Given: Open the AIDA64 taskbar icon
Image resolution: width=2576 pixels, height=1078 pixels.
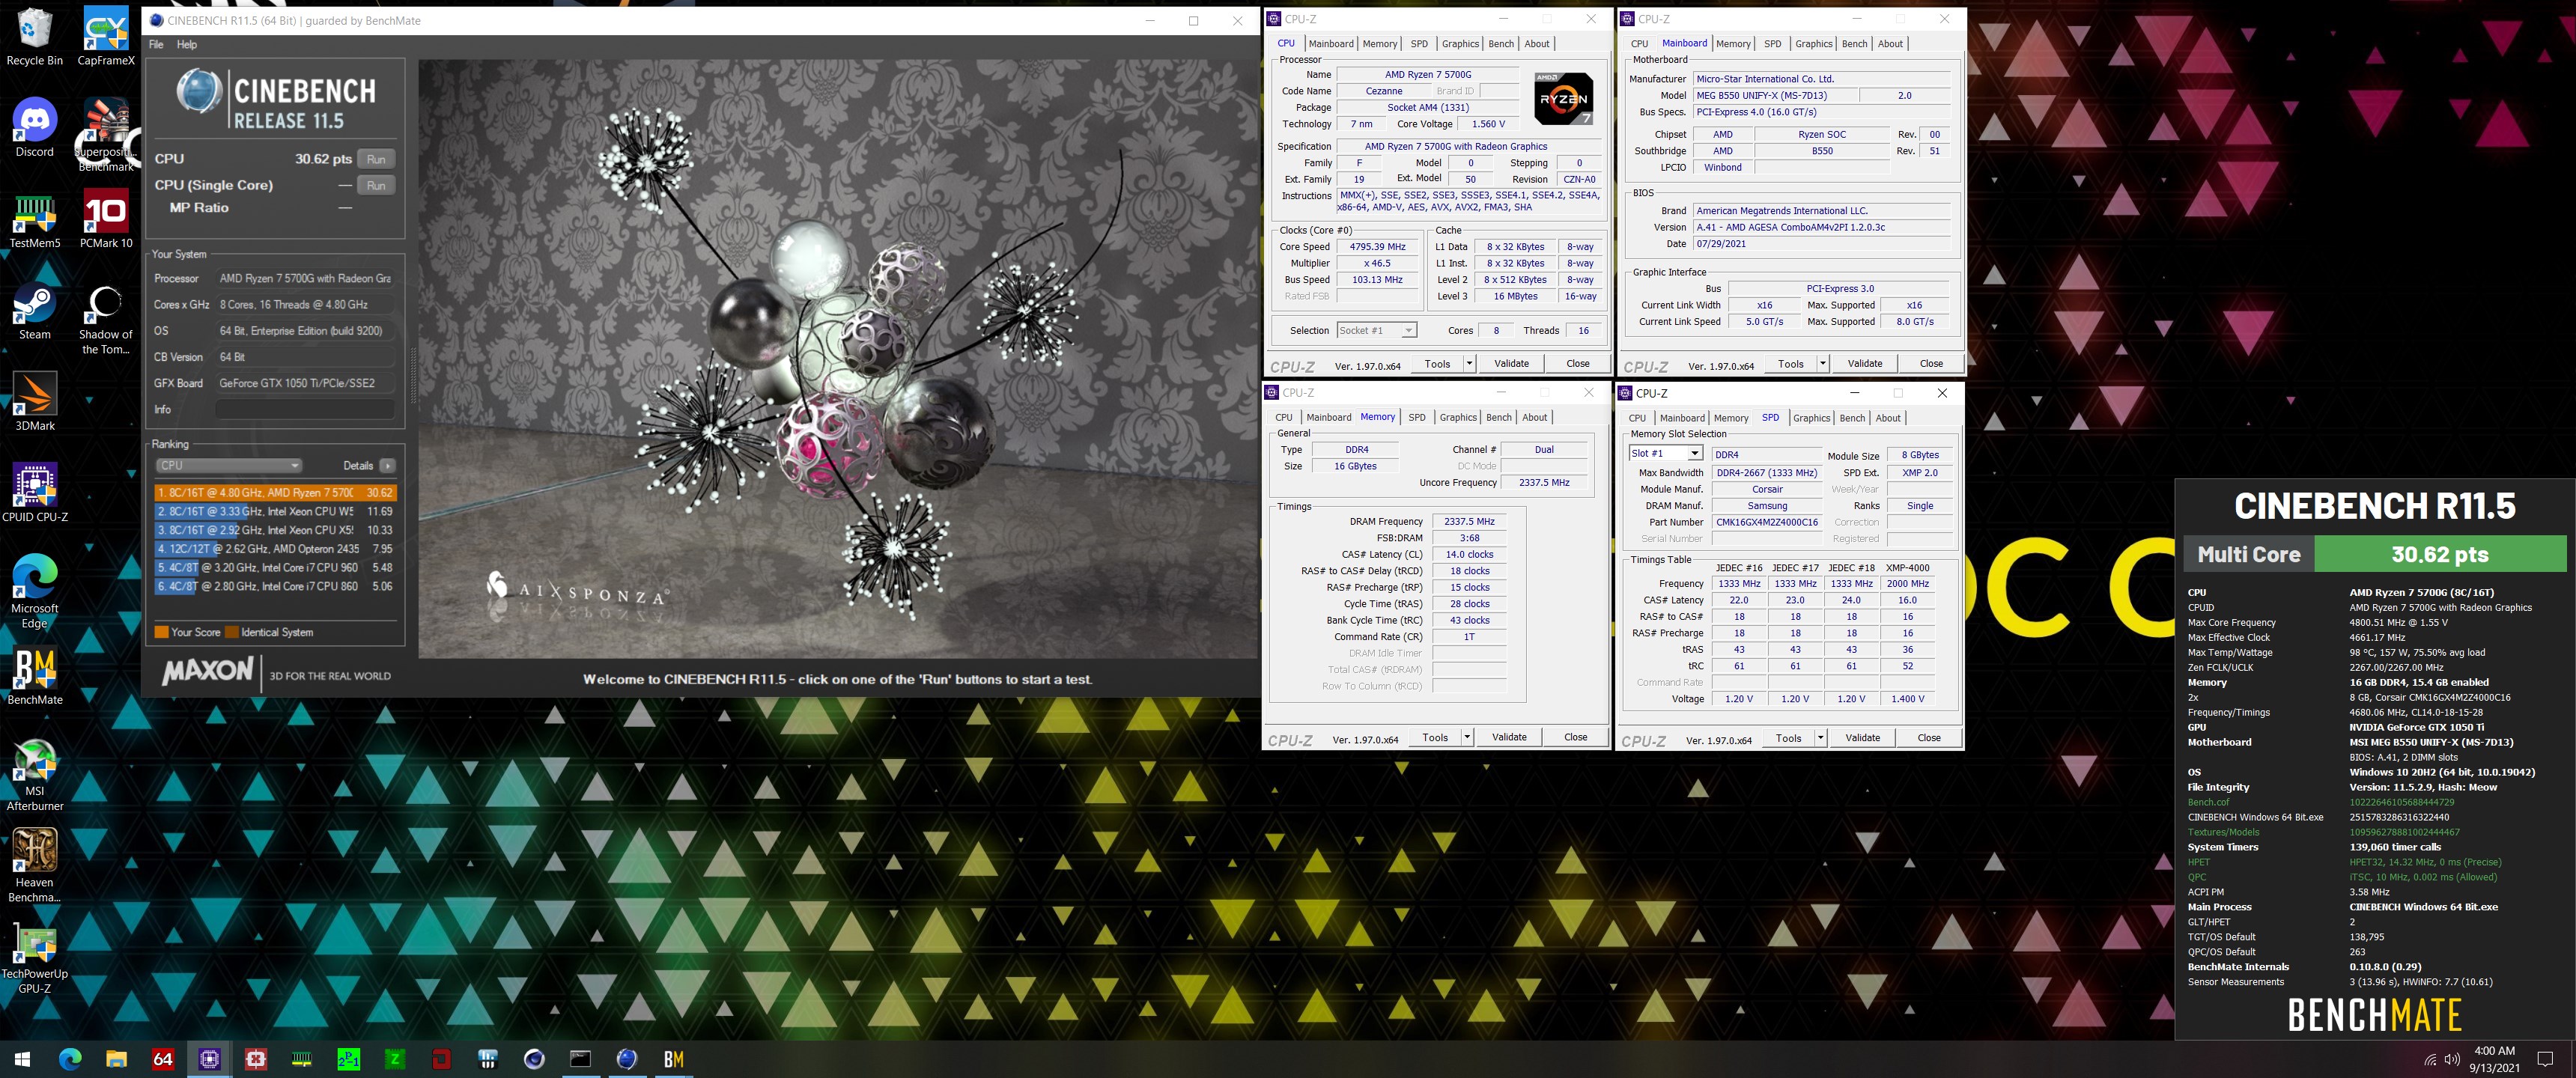Looking at the screenshot, I should tap(163, 1059).
